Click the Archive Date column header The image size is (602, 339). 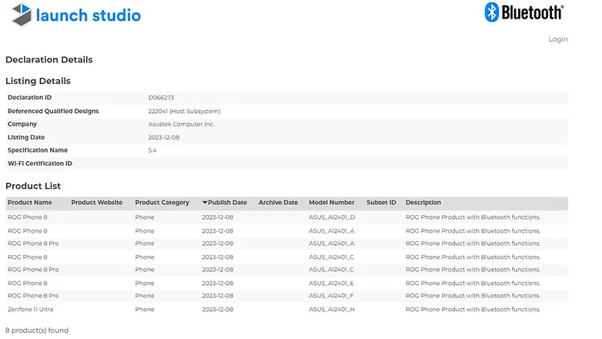point(278,203)
